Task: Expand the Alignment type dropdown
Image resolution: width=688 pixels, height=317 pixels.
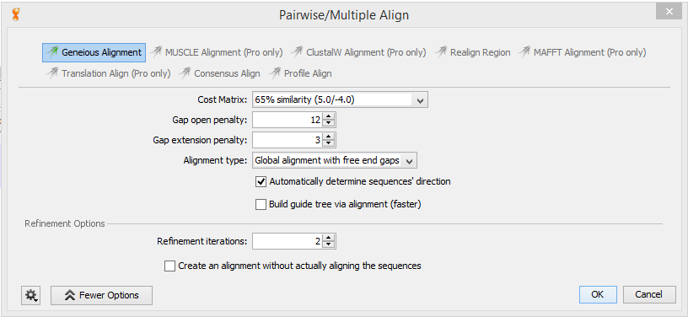Action: coord(335,161)
